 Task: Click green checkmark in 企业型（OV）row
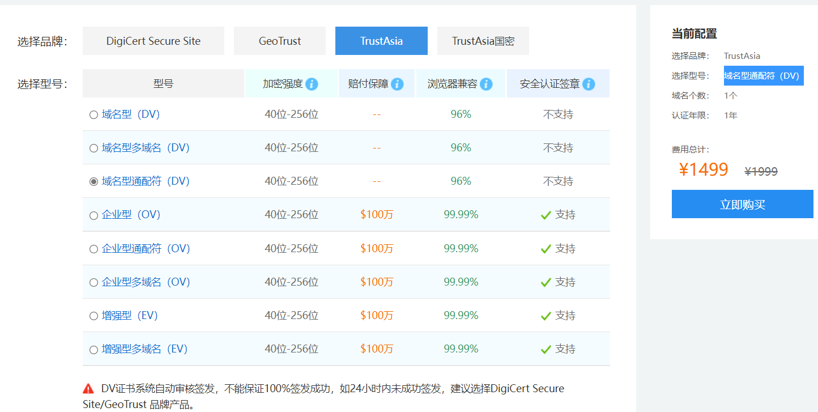point(546,215)
